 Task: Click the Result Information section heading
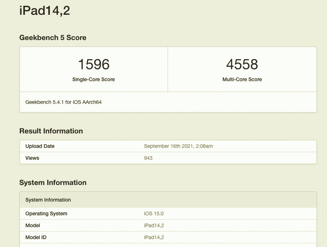click(51, 131)
